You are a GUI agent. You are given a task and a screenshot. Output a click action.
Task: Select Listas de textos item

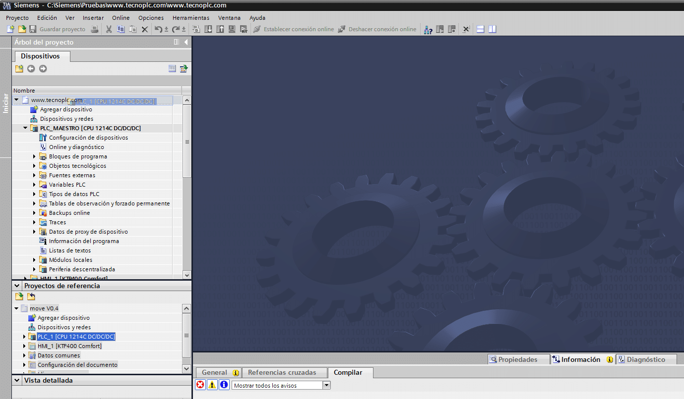tap(70, 250)
